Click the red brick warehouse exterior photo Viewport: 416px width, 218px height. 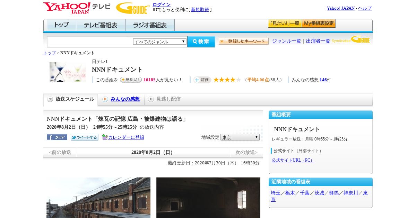(98, 198)
